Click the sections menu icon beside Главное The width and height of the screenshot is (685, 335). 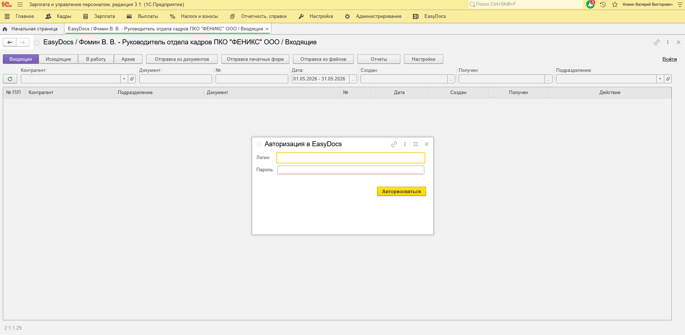pos(7,16)
